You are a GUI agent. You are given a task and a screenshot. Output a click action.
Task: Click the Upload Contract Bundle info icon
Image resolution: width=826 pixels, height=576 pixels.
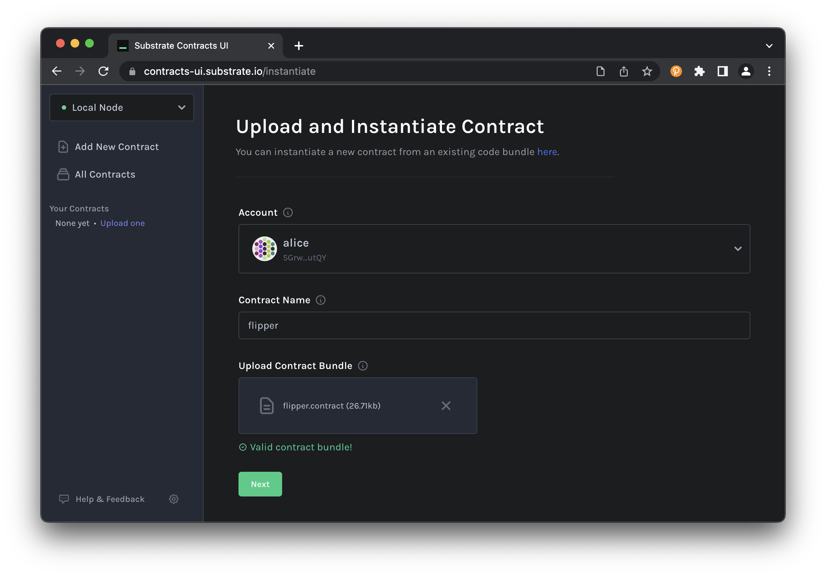point(363,366)
